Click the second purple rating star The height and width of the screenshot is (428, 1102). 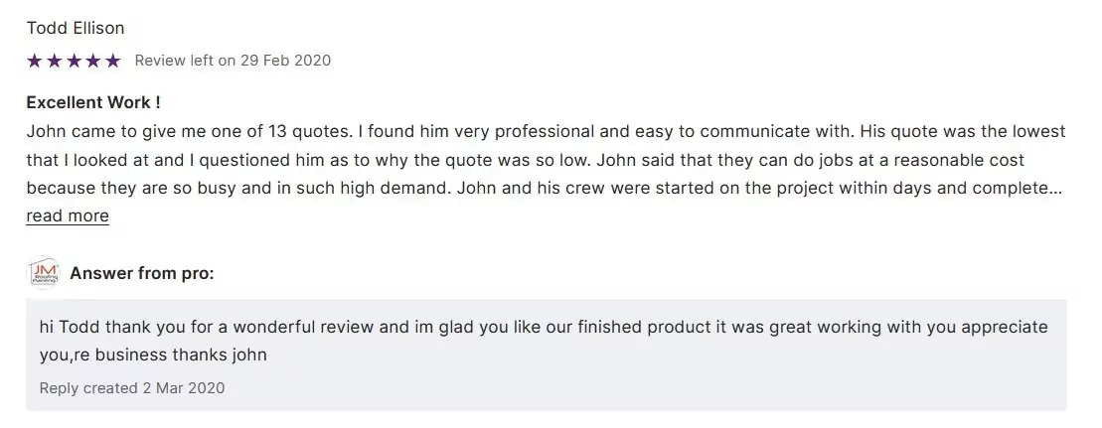click(x=55, y=61)
